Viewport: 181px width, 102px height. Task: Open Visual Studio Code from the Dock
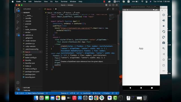pos(91,98)
